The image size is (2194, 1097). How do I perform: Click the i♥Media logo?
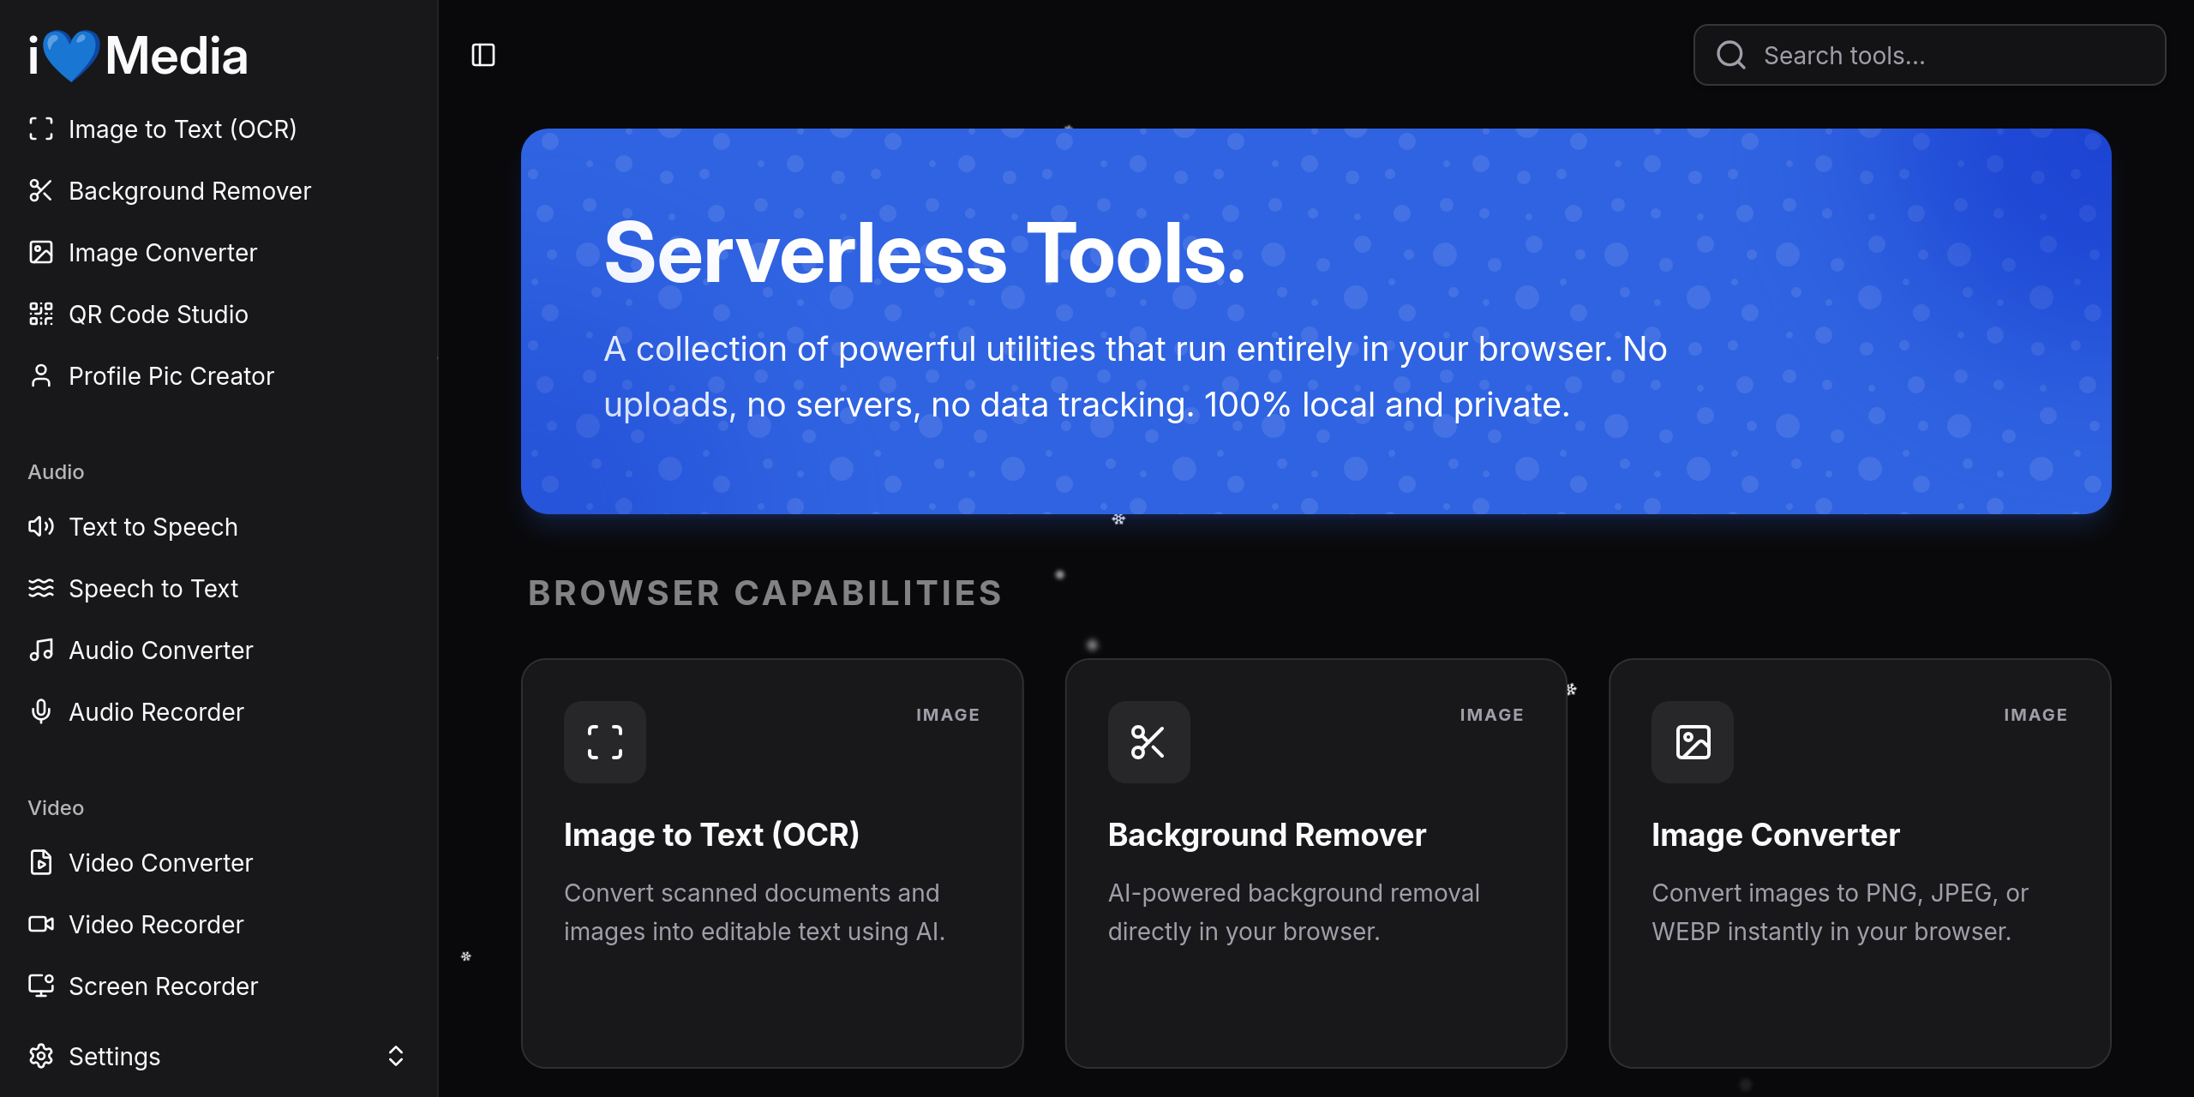pyautogui.click(x=139, y=56)
